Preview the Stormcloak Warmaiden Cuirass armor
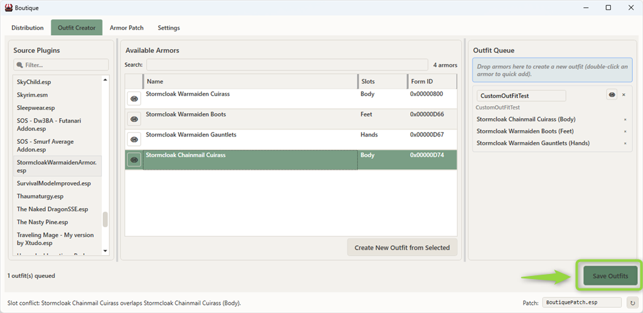The height and width of the screenshot is (313, 643). pos(134,99)
